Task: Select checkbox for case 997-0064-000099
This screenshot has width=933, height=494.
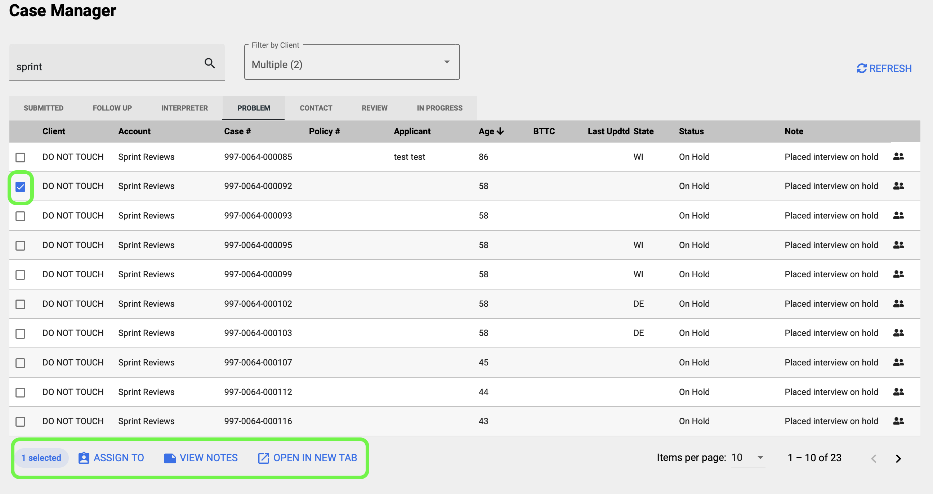Action: [20, 275]
